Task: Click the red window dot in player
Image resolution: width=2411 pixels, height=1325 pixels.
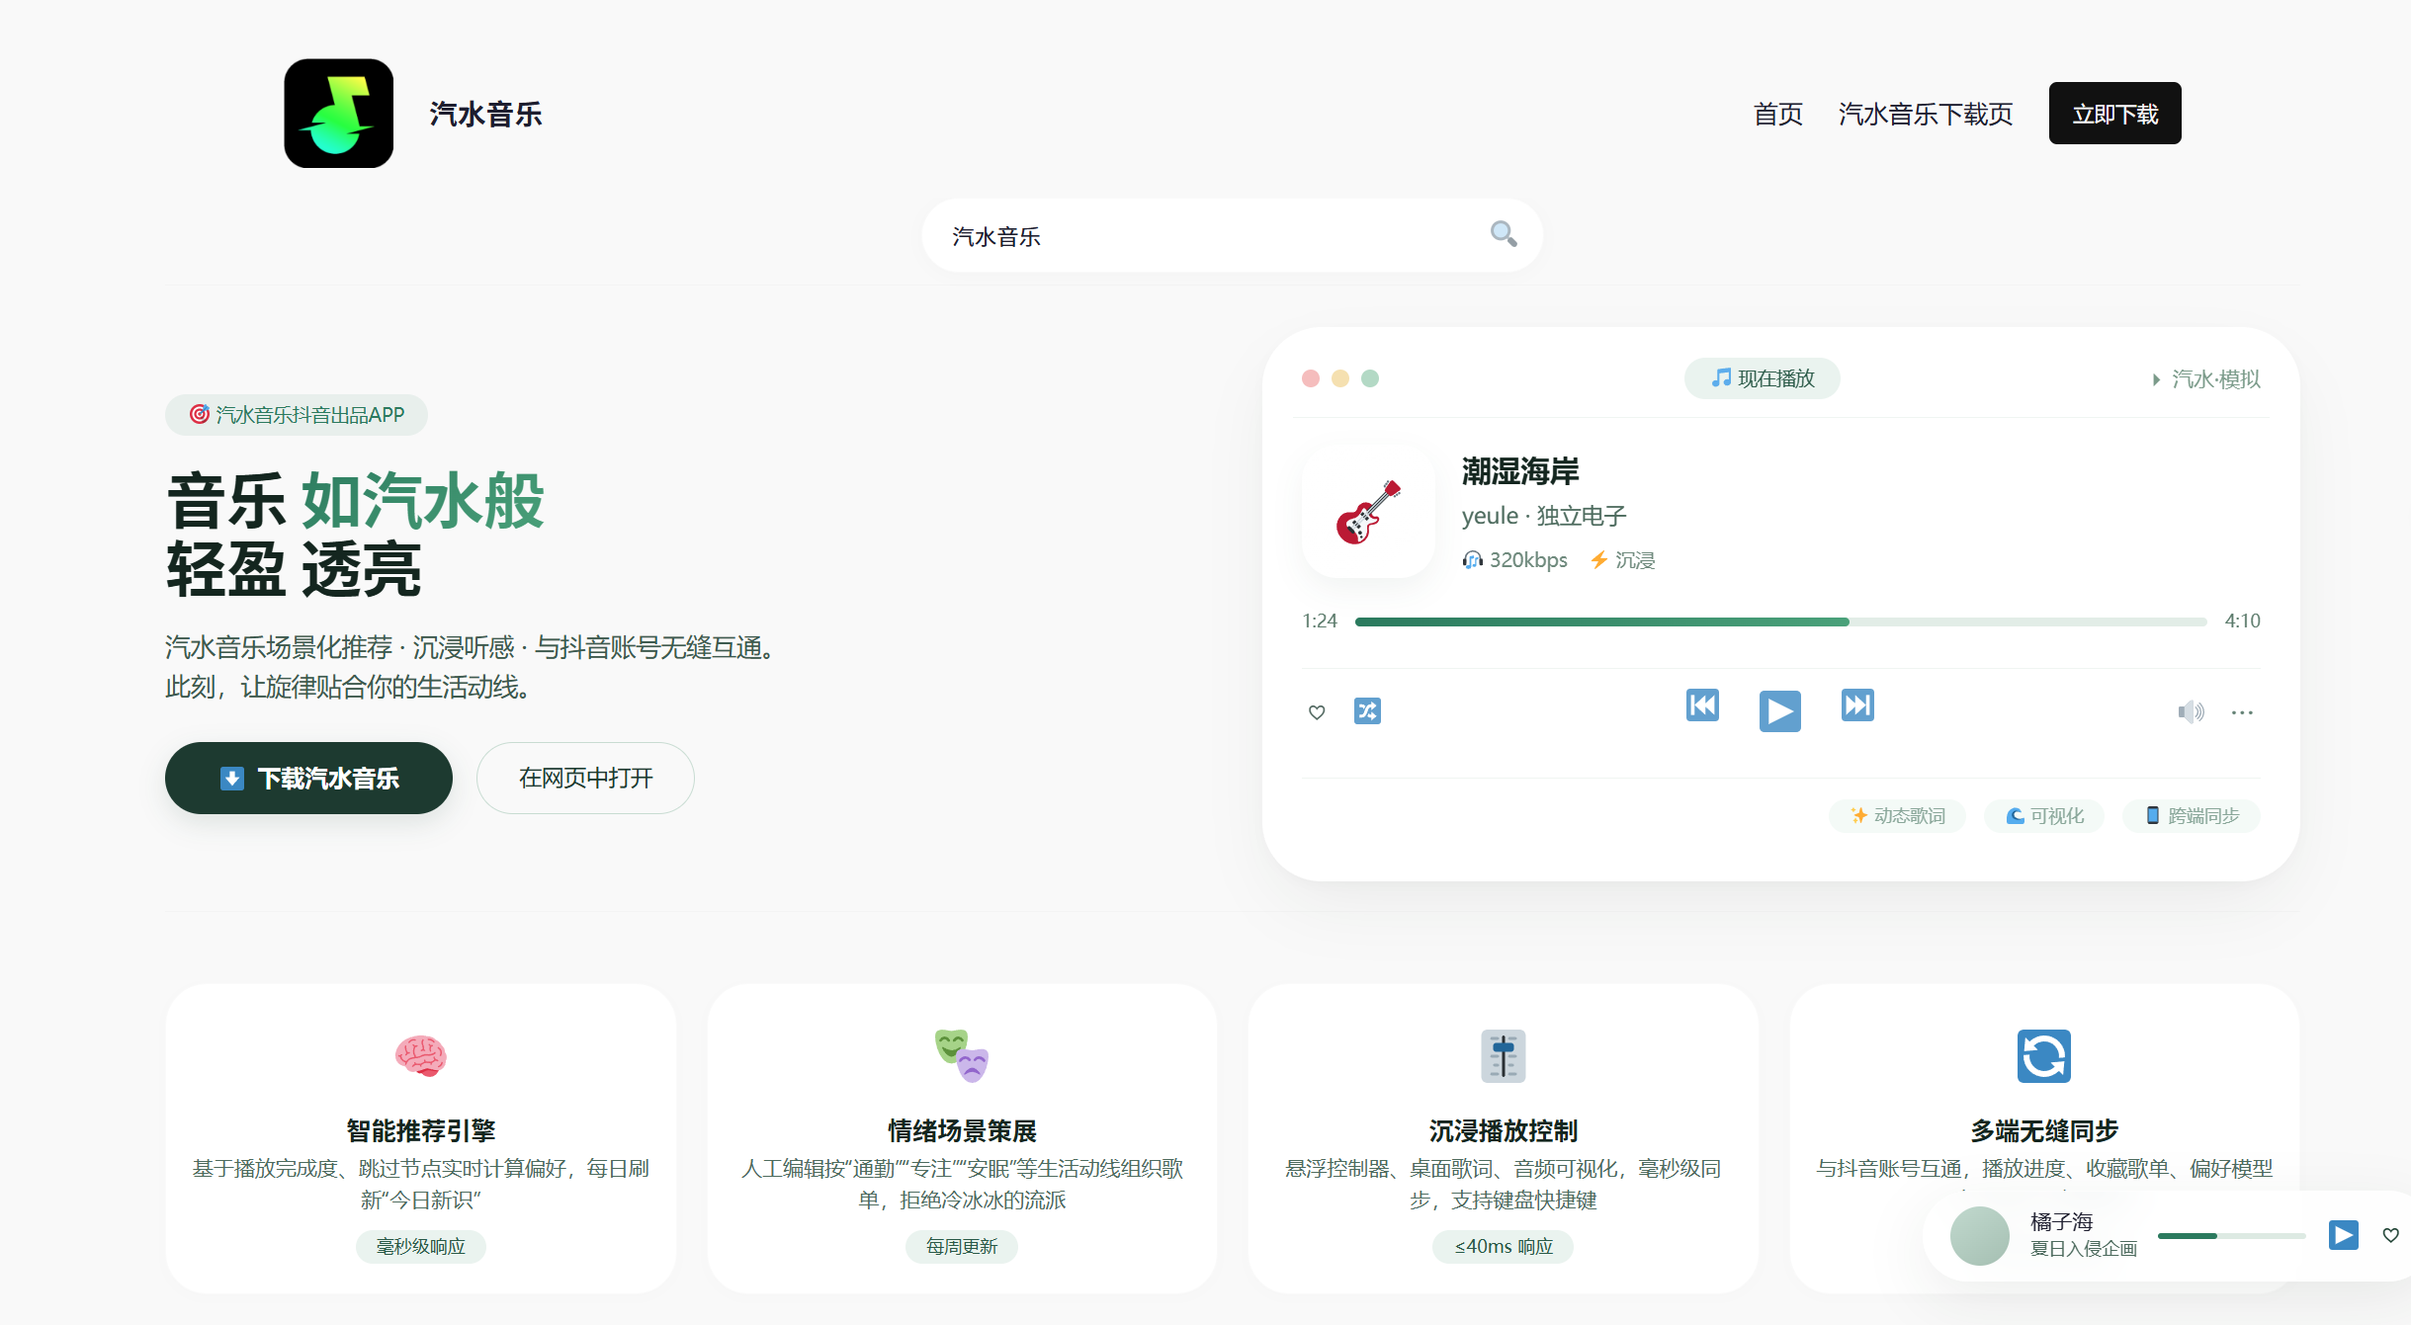Action: (1311, 378)
